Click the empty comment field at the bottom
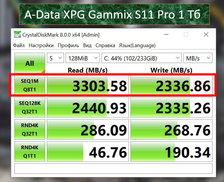Image resolution: width=224 pixels, height=182 pixels. click(x=113, y=169)
